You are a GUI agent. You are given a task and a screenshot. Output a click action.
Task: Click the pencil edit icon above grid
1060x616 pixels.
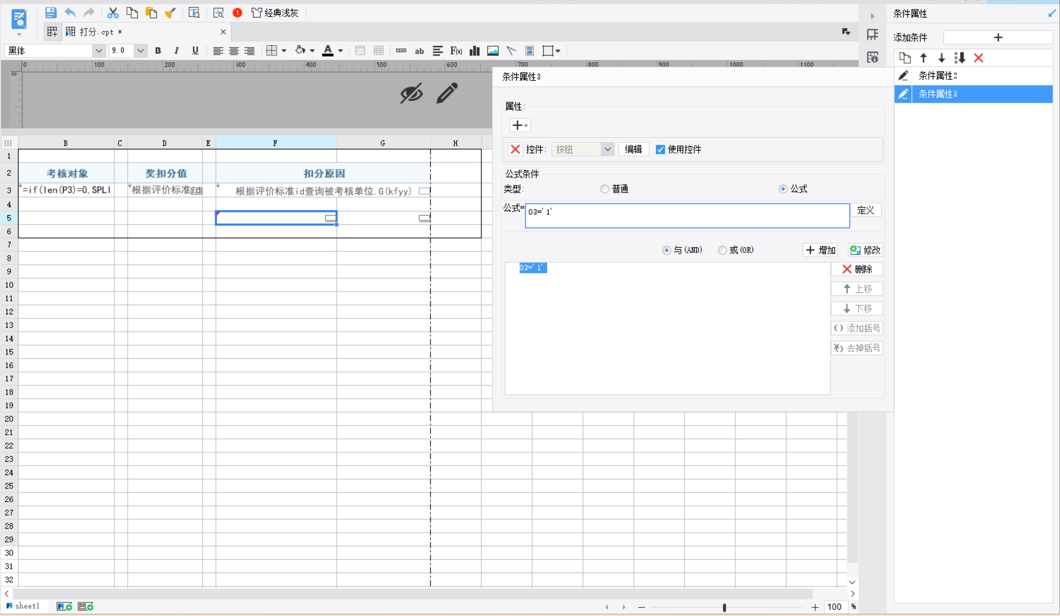click(446, 93)
